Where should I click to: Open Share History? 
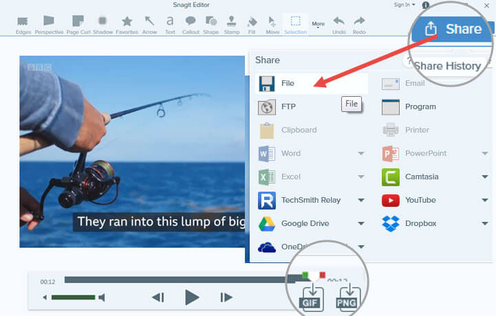pos(447,66)
